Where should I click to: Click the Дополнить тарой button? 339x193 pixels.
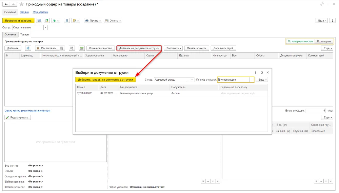(223, 48)
